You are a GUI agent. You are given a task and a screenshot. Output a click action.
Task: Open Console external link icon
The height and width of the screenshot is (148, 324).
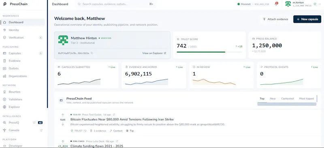[x=41, y=130]
